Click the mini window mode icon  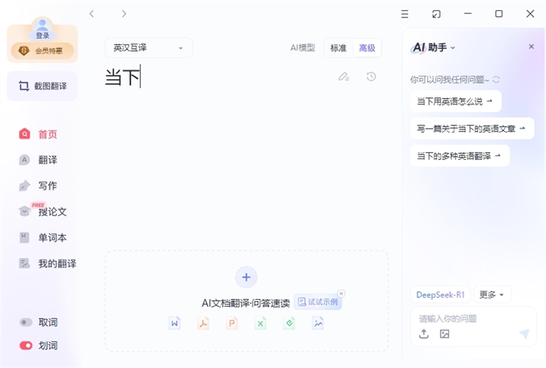coord(436,14)
